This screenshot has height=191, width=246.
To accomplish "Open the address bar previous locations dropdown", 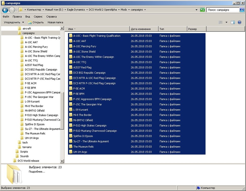I will [x=196, y=10].
